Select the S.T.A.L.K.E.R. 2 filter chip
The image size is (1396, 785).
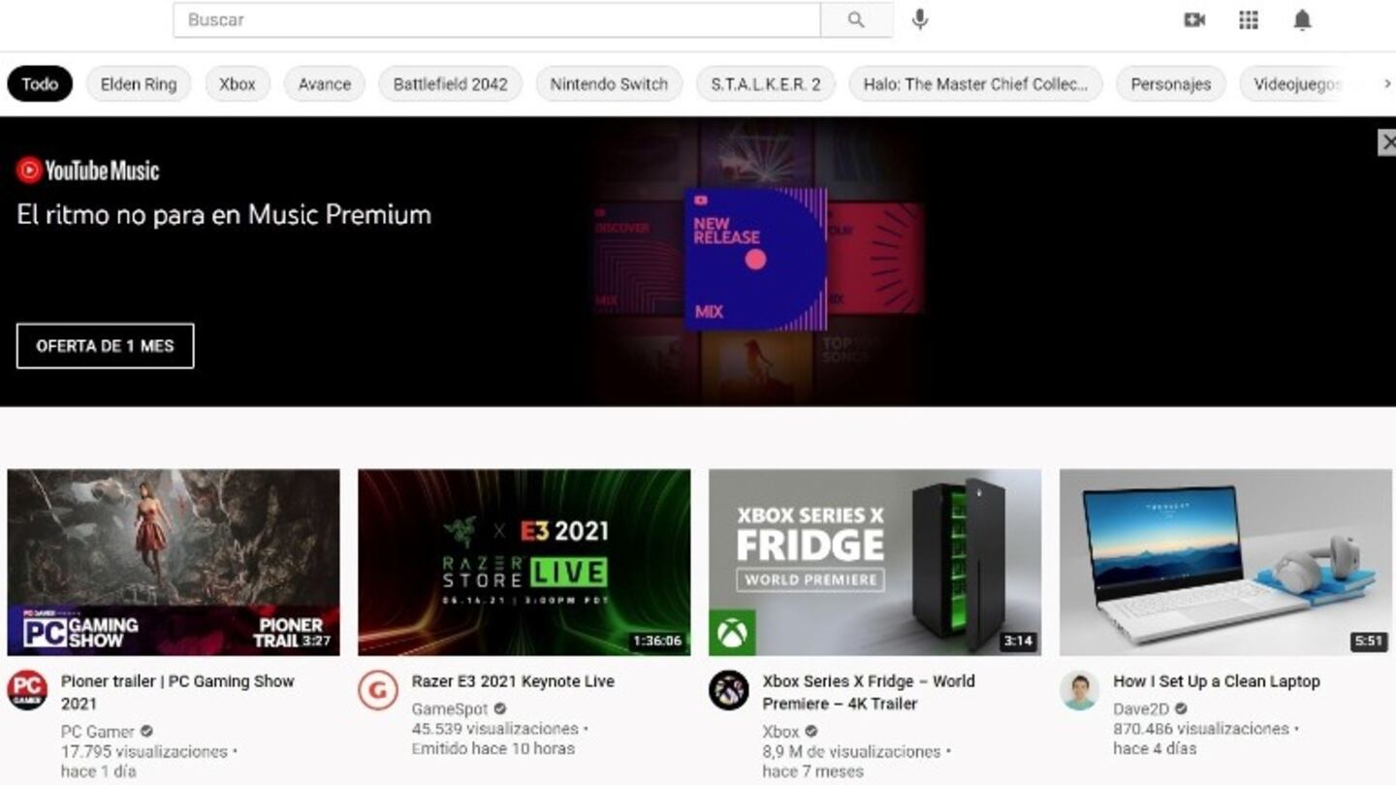766,84
